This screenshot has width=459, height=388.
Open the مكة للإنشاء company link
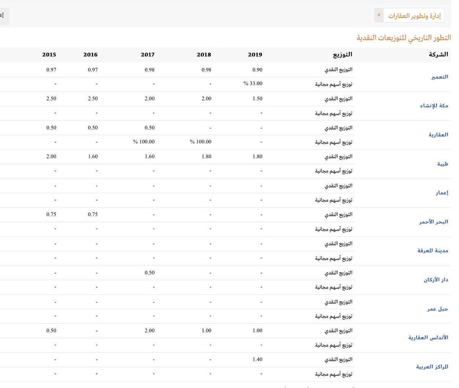[x=434, y=106]
